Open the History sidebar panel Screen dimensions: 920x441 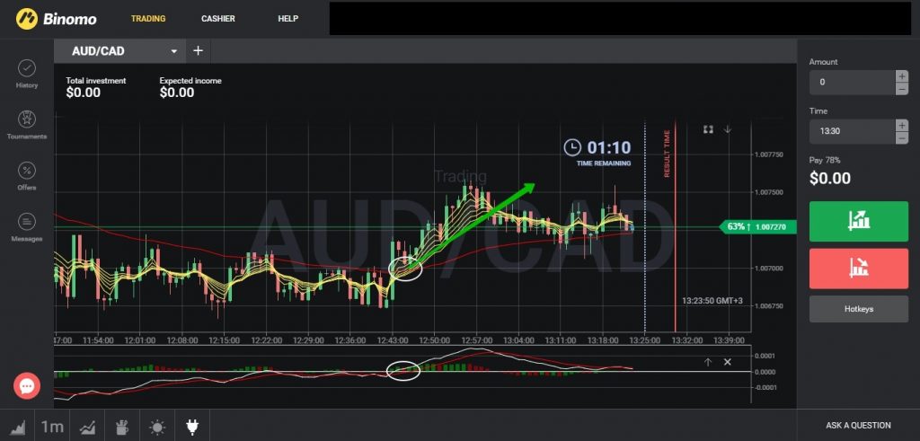[x=26, y=75]
